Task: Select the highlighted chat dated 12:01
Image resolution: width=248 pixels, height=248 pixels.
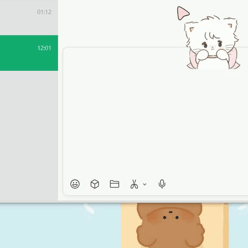Action: click(29, 53)
